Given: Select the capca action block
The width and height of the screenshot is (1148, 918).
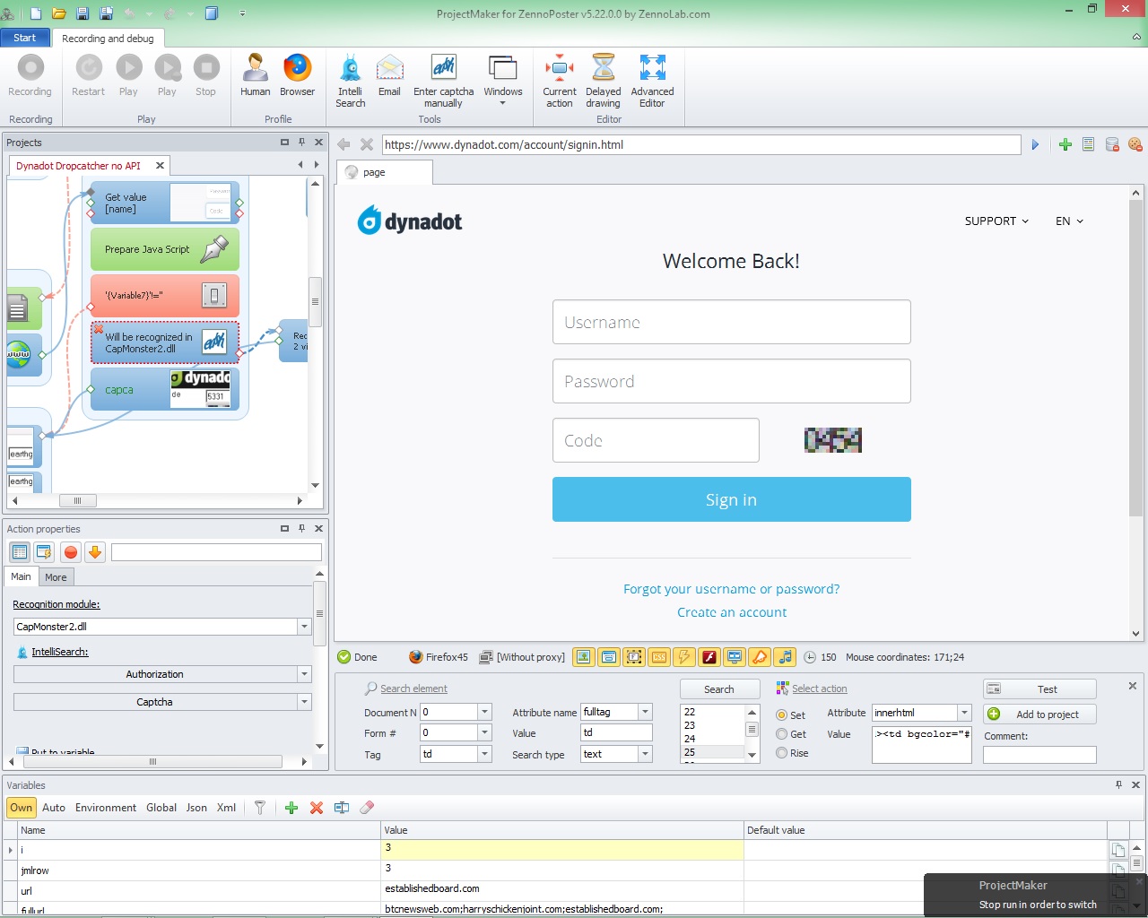Looking at the screenshot, I should pos(164,389).
